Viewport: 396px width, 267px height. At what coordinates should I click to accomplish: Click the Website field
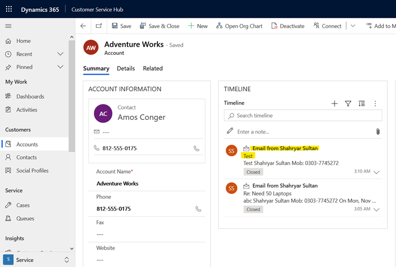(147, 260)
